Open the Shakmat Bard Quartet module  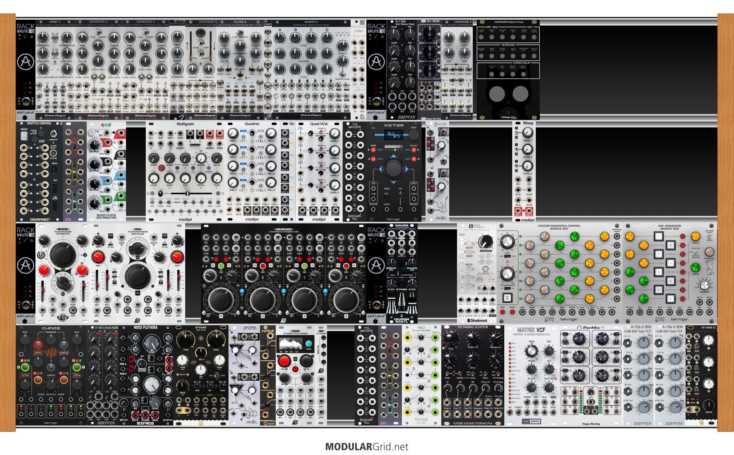[477, 273]
